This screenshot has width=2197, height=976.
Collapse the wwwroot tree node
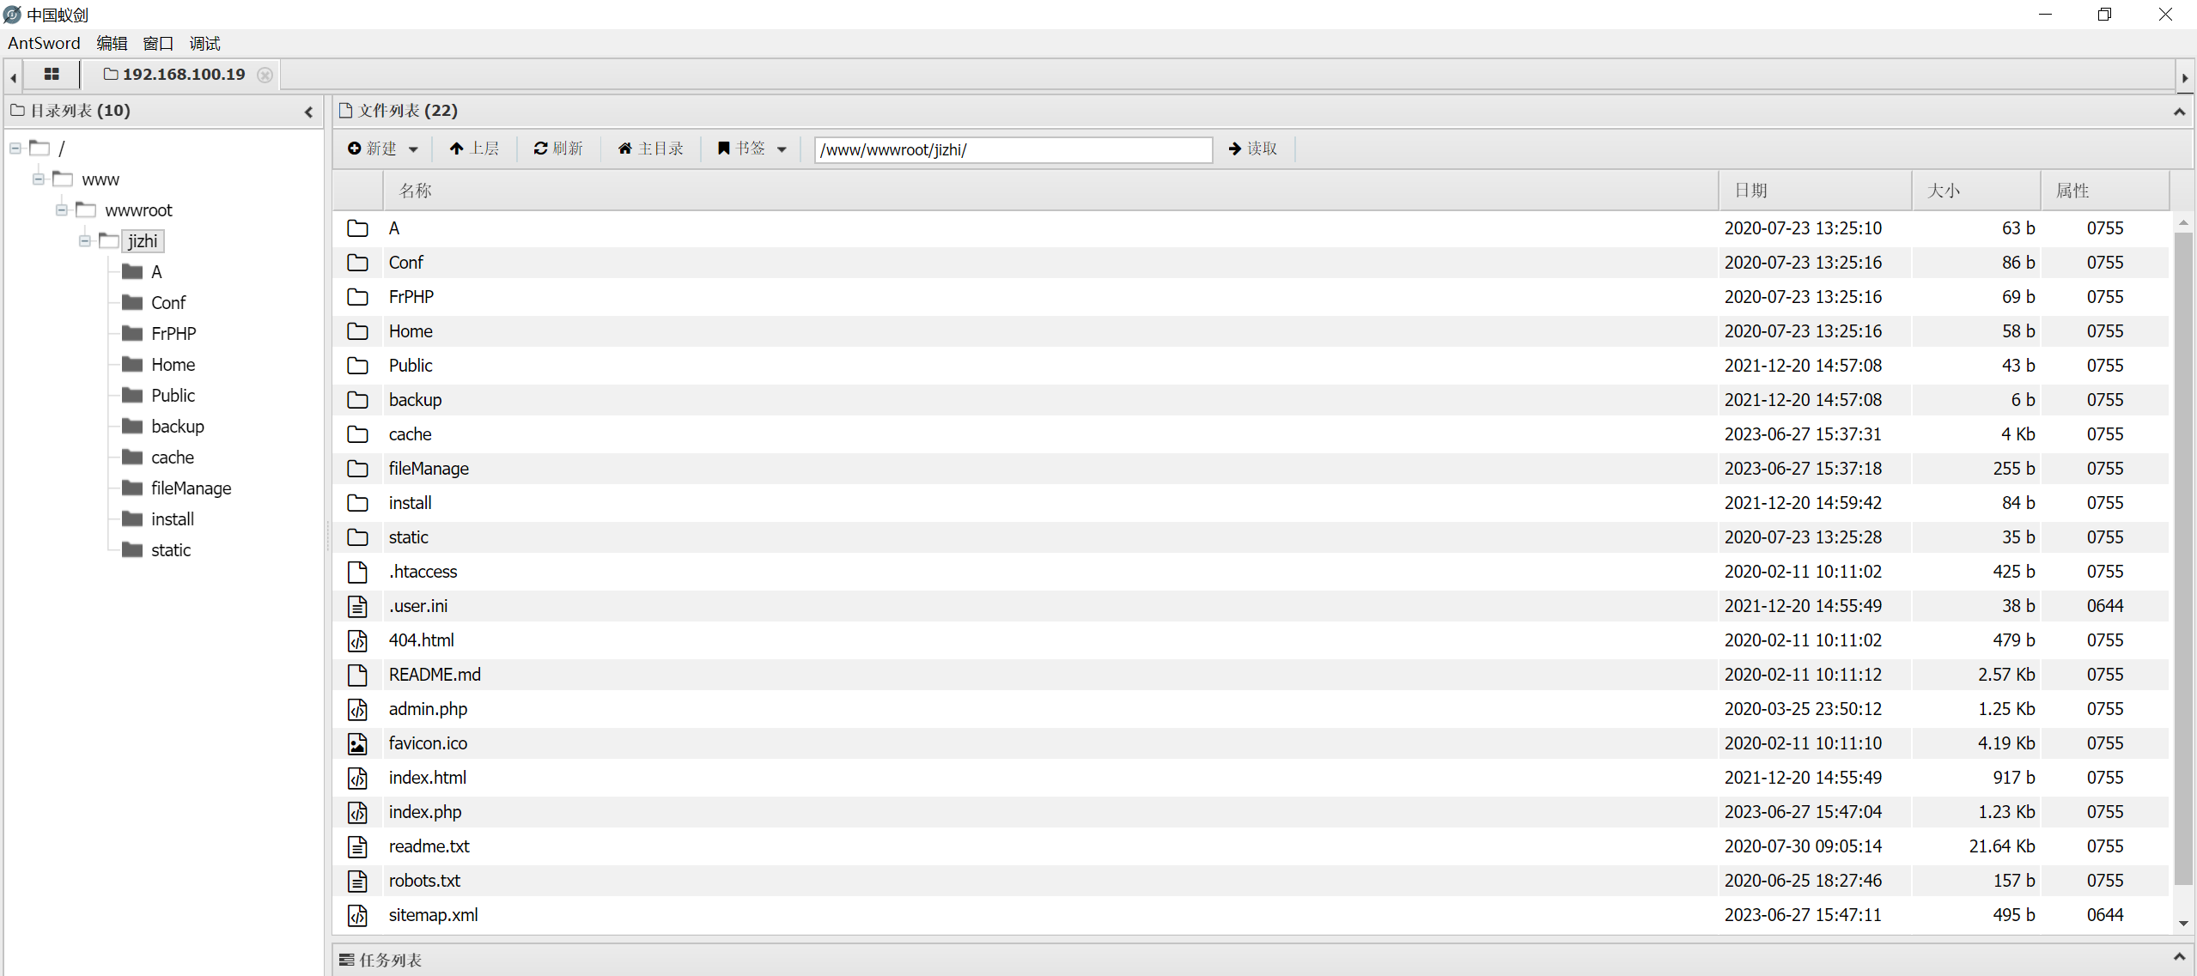(x=62, y=210)
